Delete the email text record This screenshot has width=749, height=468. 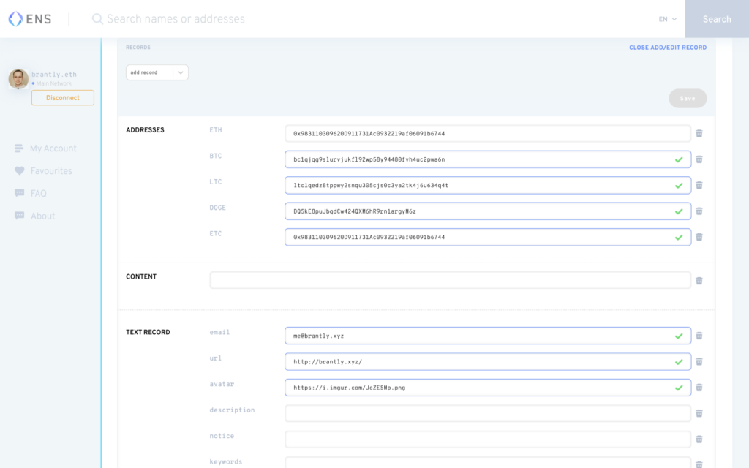point(699,336)
